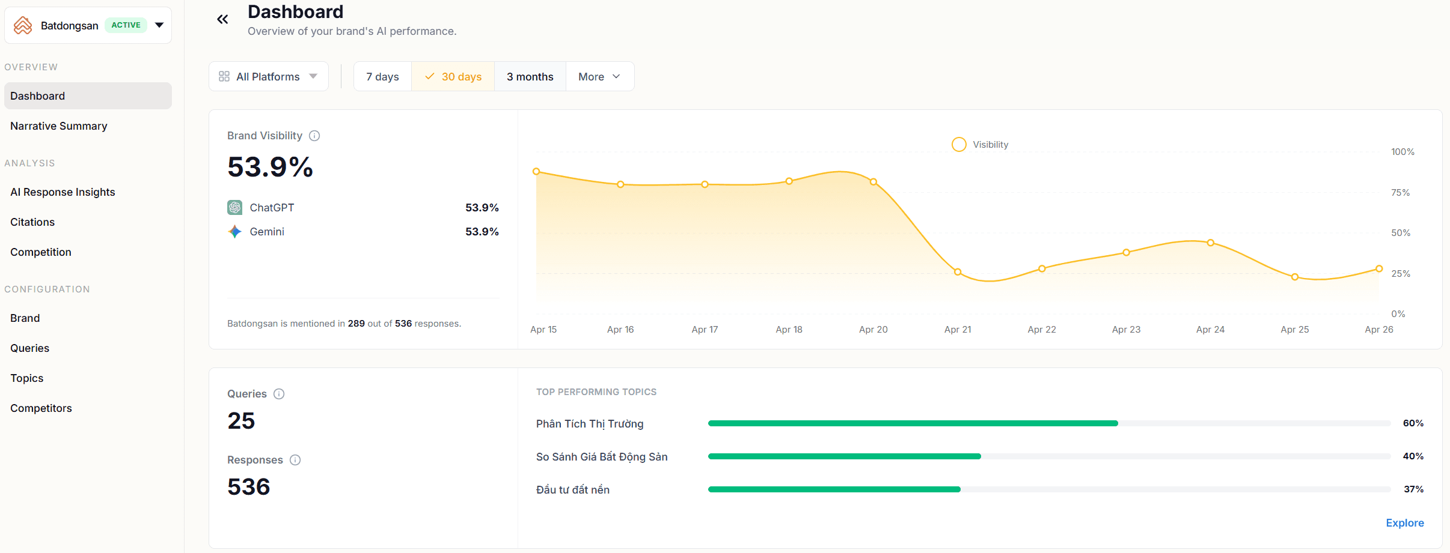1450x553 pixels.
Task: Expand the More date range dropdown
Action: coord(599,76)
